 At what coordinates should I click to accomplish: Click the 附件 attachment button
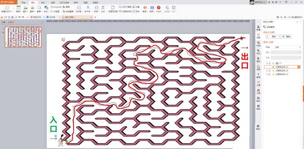136,11
